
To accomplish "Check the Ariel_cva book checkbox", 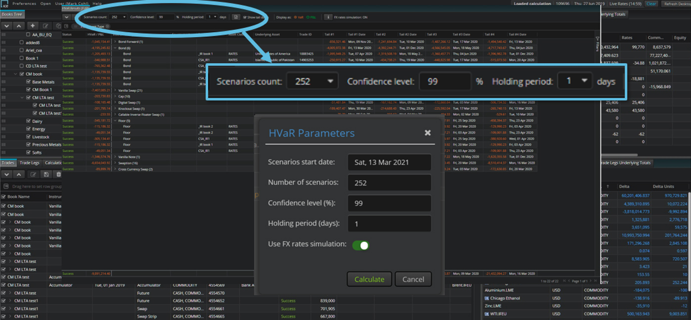I will tap(22, 50).
